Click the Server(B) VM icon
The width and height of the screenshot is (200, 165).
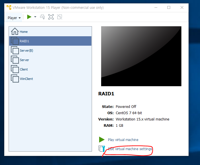[x=15, y=50]
